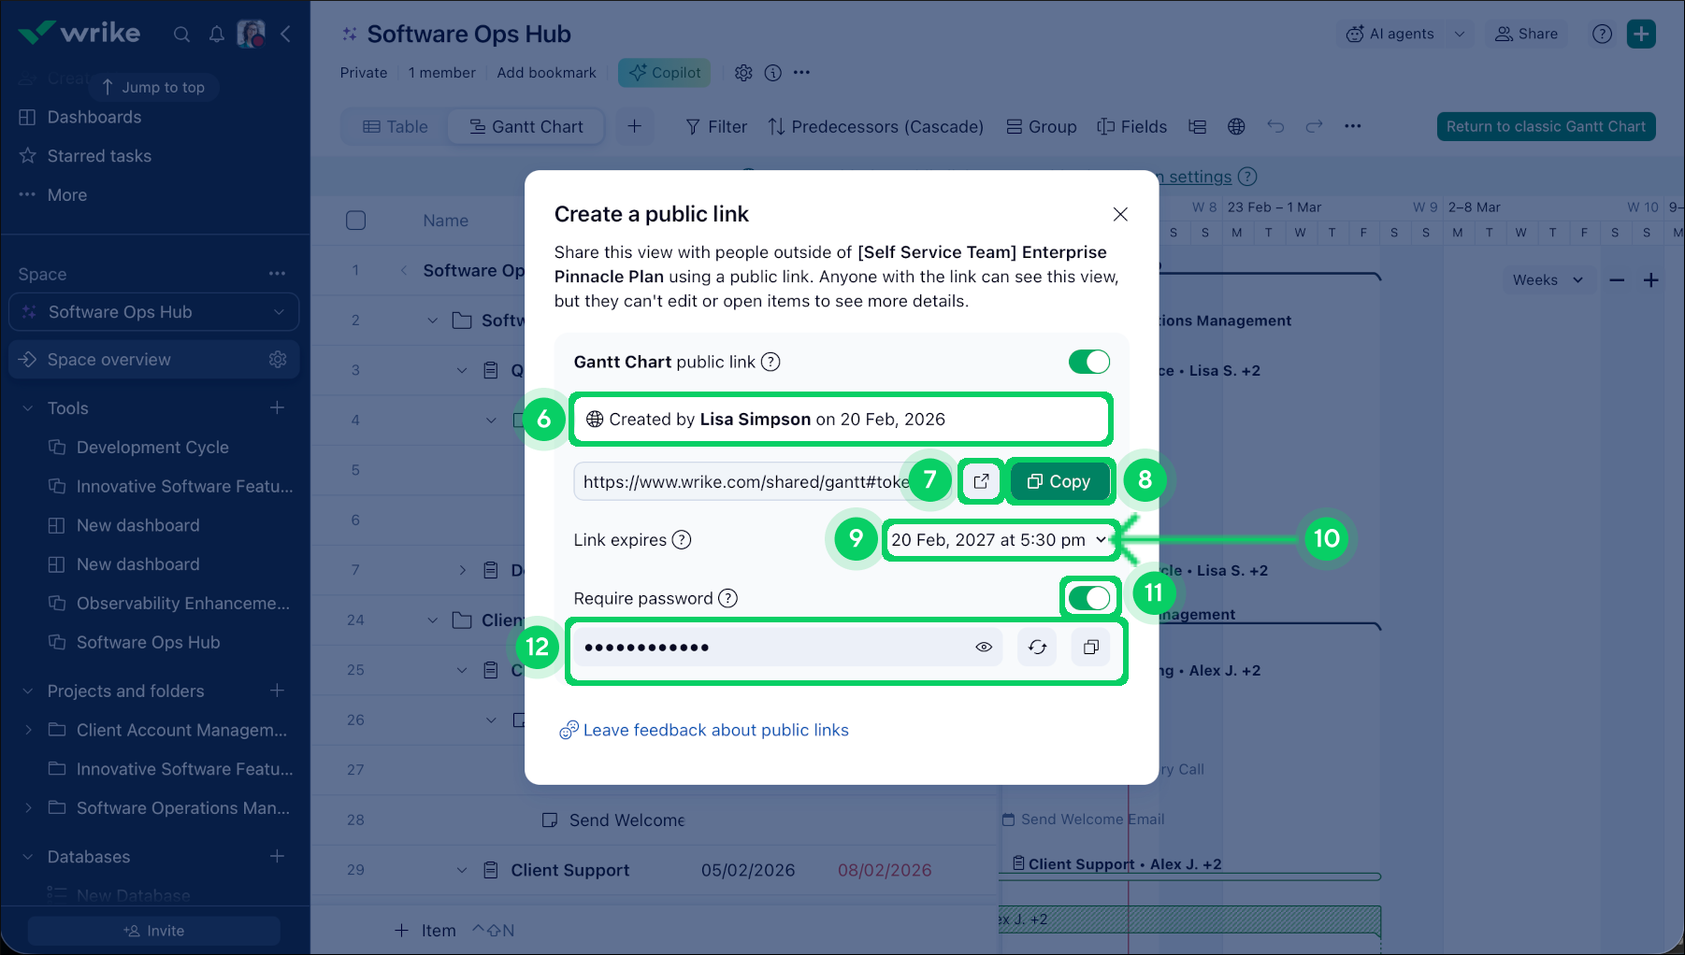Click the search magnifier icon
This screenshot has width=1685, height=955.
click(181, 35)
